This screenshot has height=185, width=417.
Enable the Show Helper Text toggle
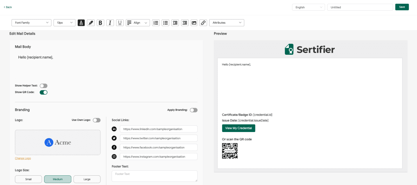[43, 86]
